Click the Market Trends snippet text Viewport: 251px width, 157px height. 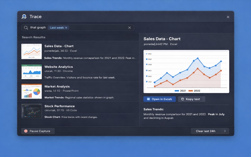(79, 98)
